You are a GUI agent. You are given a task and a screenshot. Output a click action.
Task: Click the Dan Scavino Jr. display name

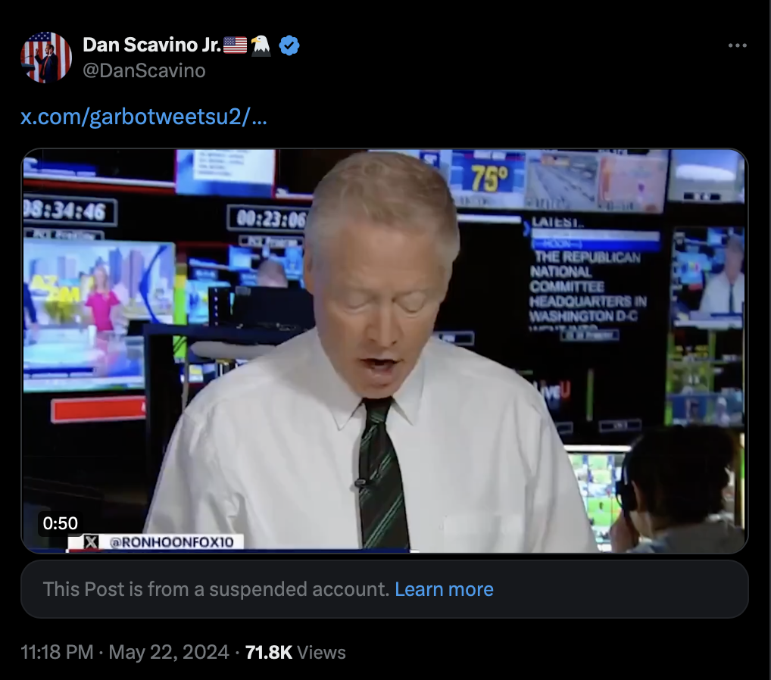(x=152, y=45)
